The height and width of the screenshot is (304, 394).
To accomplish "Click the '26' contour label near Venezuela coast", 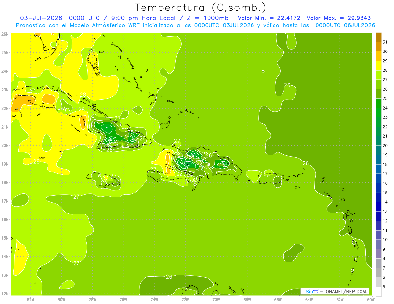I will click(169, 277).
